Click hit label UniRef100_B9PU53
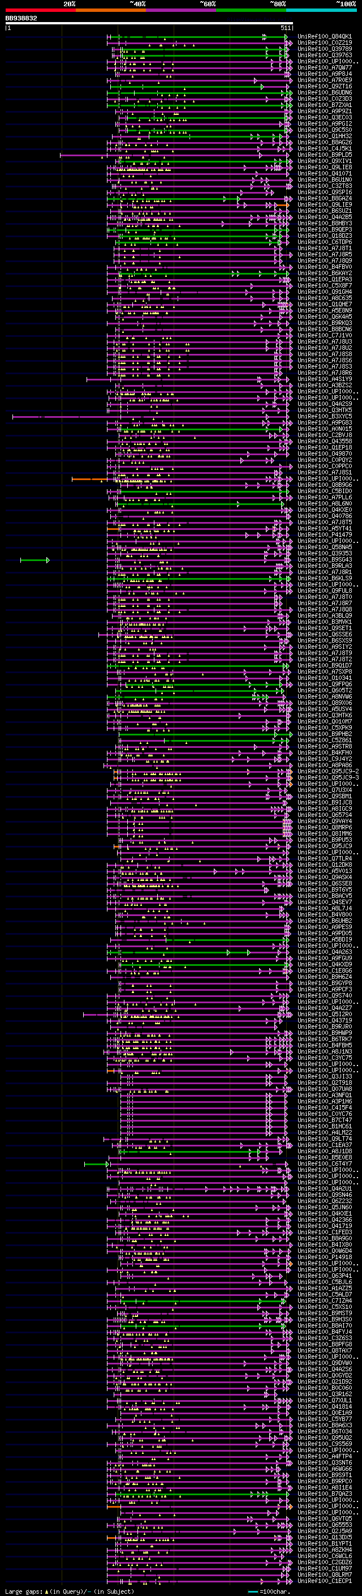Screen dimensions: 362x1596 tap(324, 840)
